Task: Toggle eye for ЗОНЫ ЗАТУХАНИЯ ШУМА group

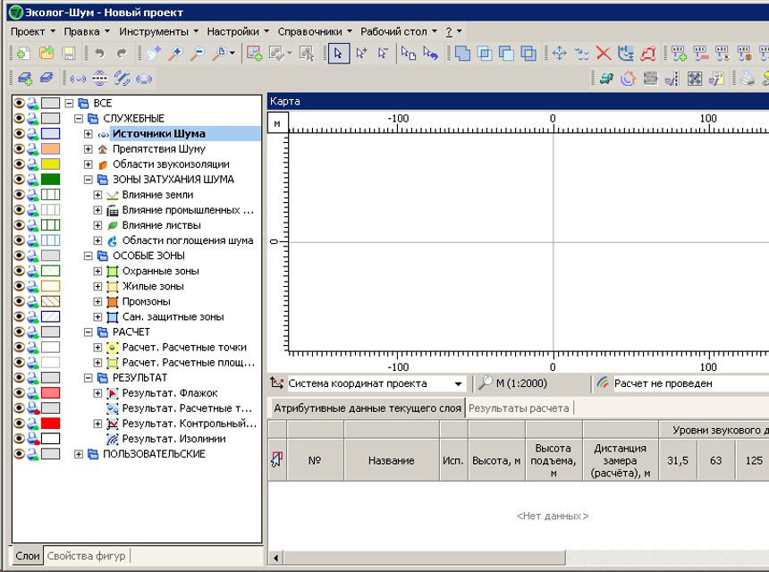Action: [x=19, y=179]
